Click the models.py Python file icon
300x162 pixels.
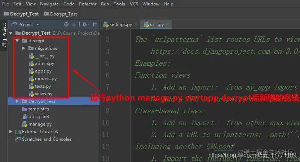31,79
